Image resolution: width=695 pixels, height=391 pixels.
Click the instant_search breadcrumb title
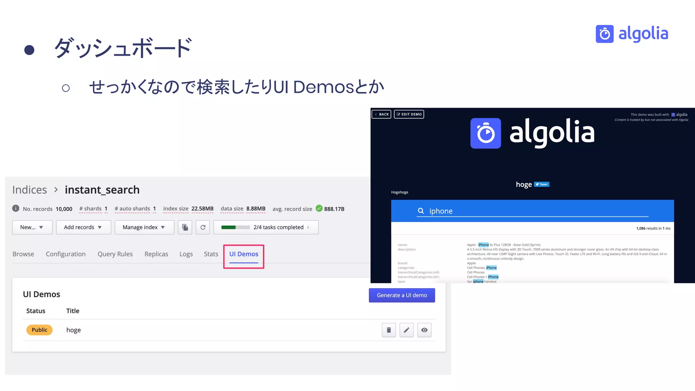click(x=102, y=190)
